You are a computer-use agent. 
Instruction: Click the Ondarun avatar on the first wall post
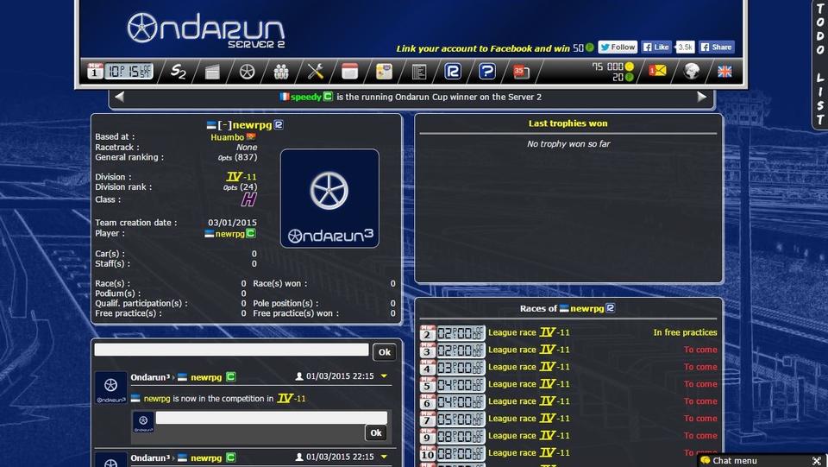point(110,388)
